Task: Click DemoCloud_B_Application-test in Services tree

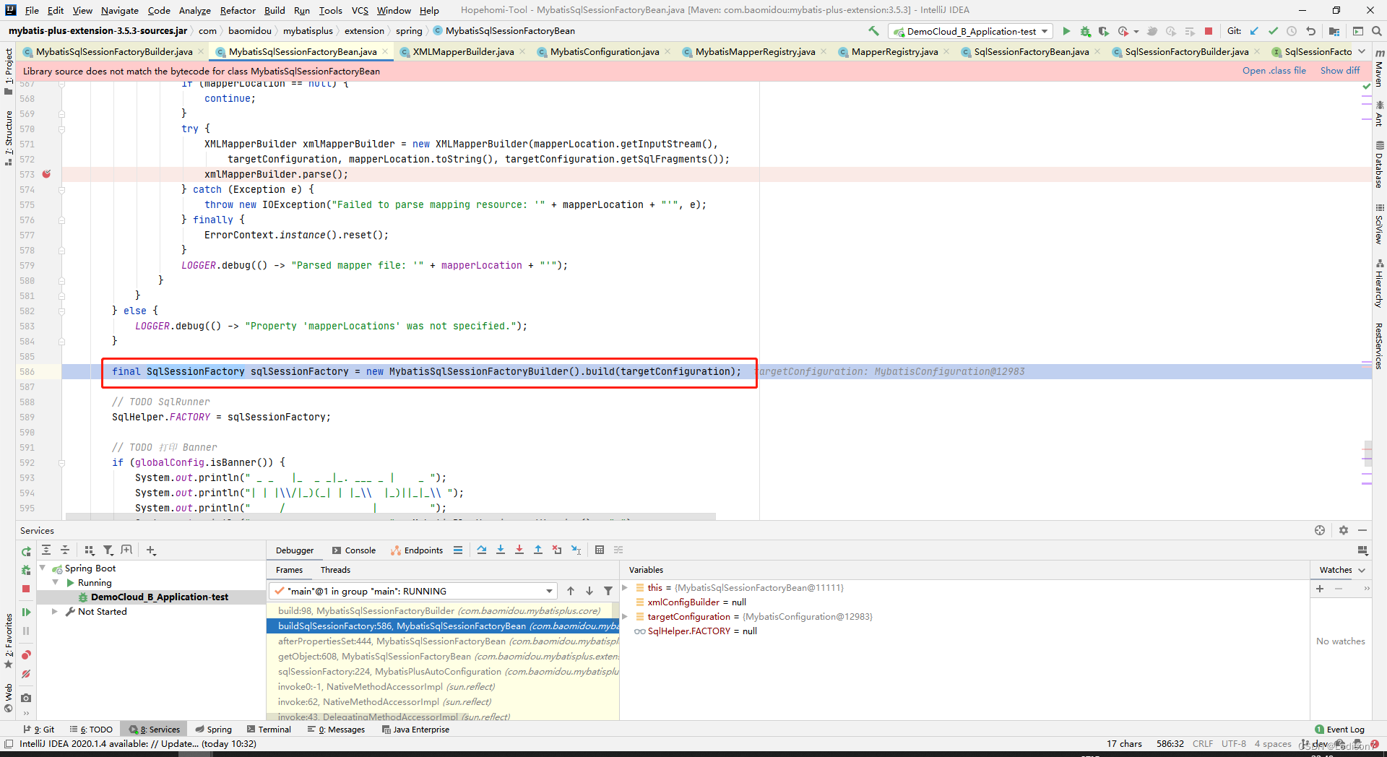Action: click(x=159, y=597)
